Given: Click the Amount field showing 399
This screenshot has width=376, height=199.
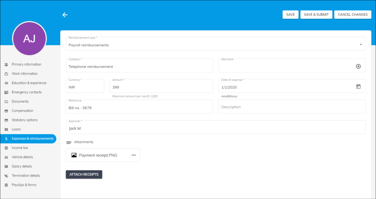Looking at the screenshot, I should coord(161,86).
